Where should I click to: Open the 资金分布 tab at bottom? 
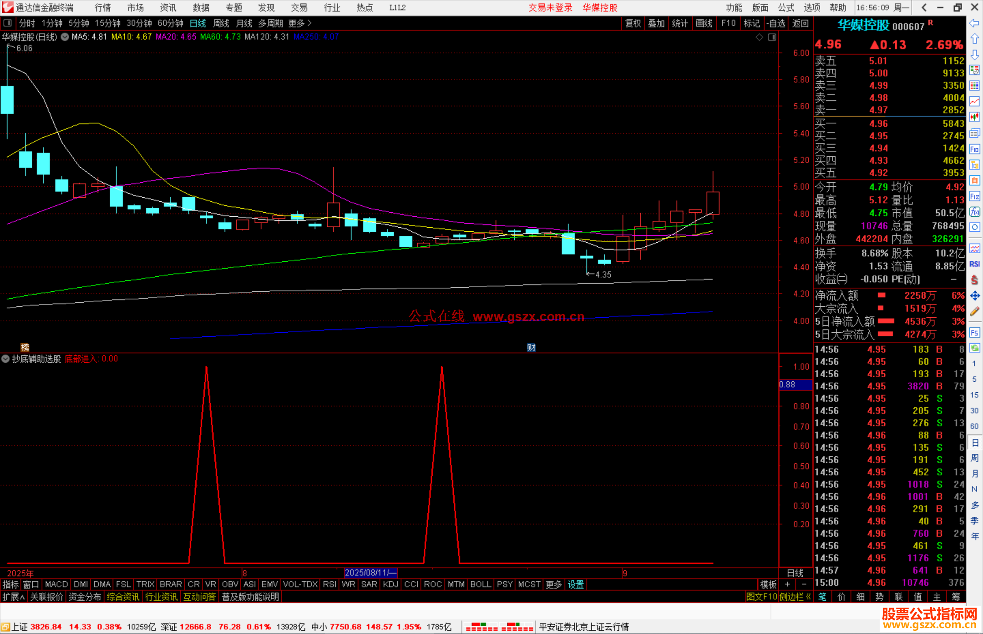tap(85, 597)
